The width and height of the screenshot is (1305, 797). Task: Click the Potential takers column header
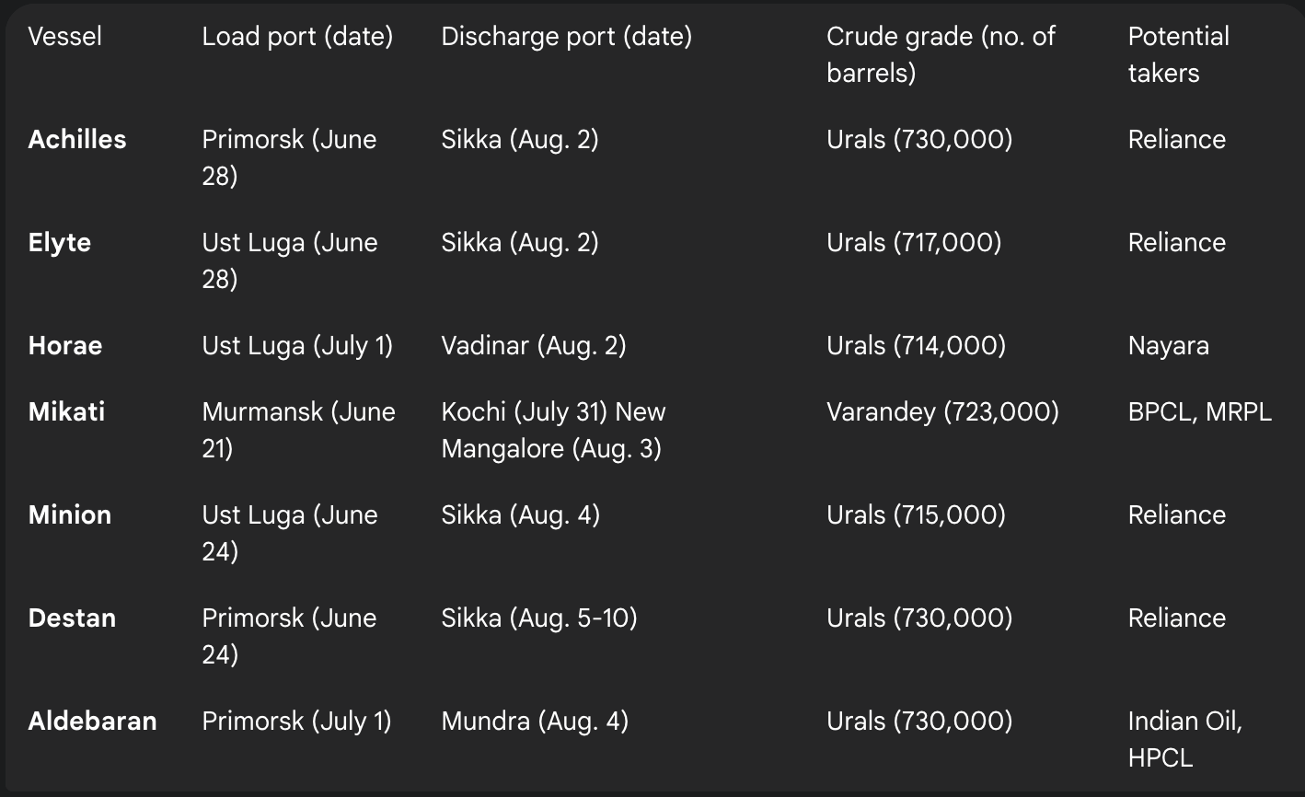(1179, 55)
